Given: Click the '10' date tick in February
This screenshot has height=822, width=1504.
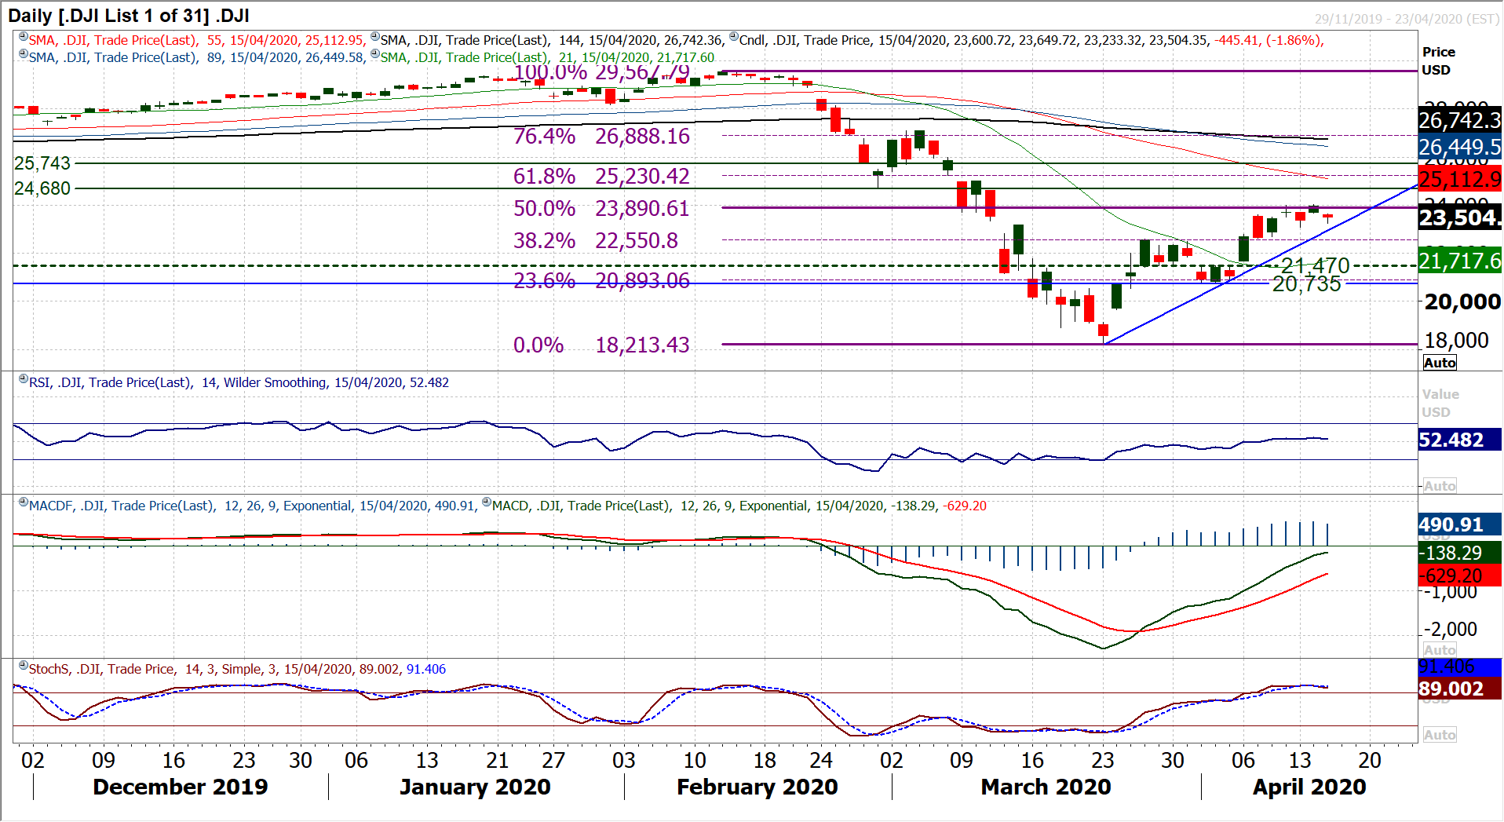Looking at the screenshot, I should [695, 760].
